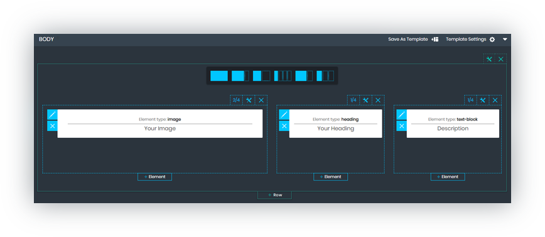Open settings wrench for text-block column

483,100
